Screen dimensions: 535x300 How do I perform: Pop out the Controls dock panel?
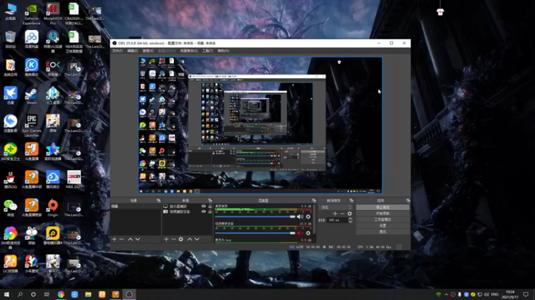click(408, 201)
